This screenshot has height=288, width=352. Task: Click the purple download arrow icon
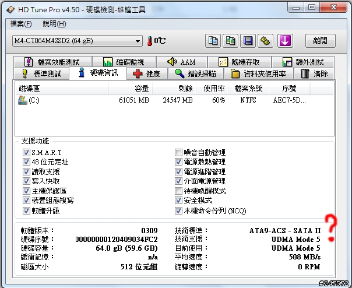pos(285,41)
